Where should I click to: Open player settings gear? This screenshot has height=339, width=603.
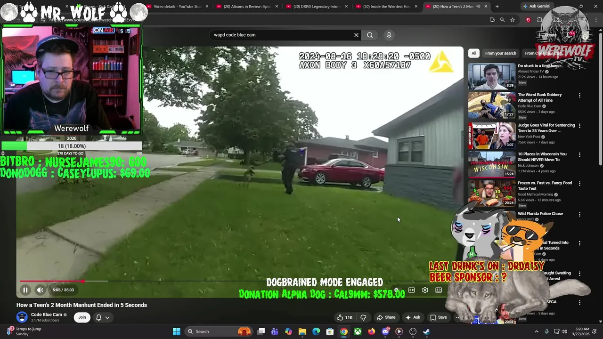click(425, 290)
